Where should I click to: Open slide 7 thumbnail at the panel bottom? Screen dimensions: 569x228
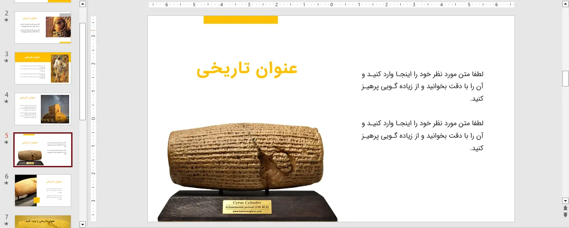pos(43,221)
